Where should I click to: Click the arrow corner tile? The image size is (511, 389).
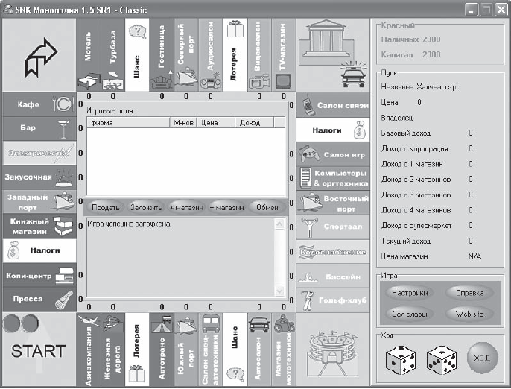point(39,55)
